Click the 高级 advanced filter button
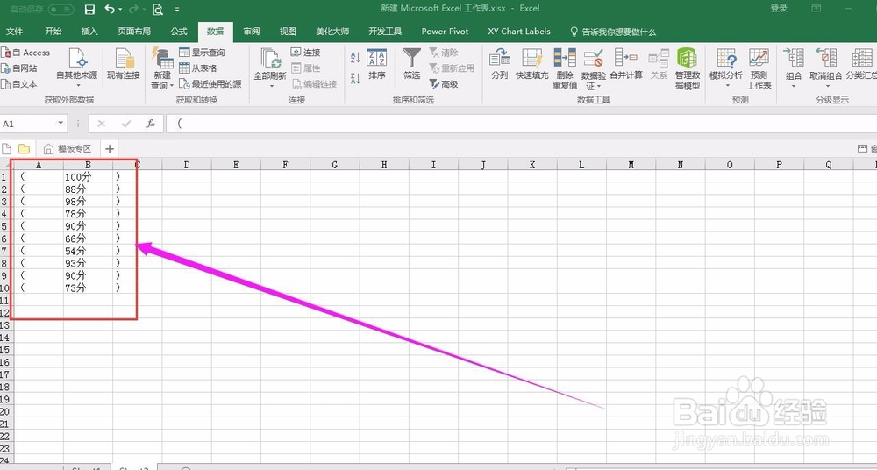This screenshot has width=877, height=470. click(x=444, y=84)
